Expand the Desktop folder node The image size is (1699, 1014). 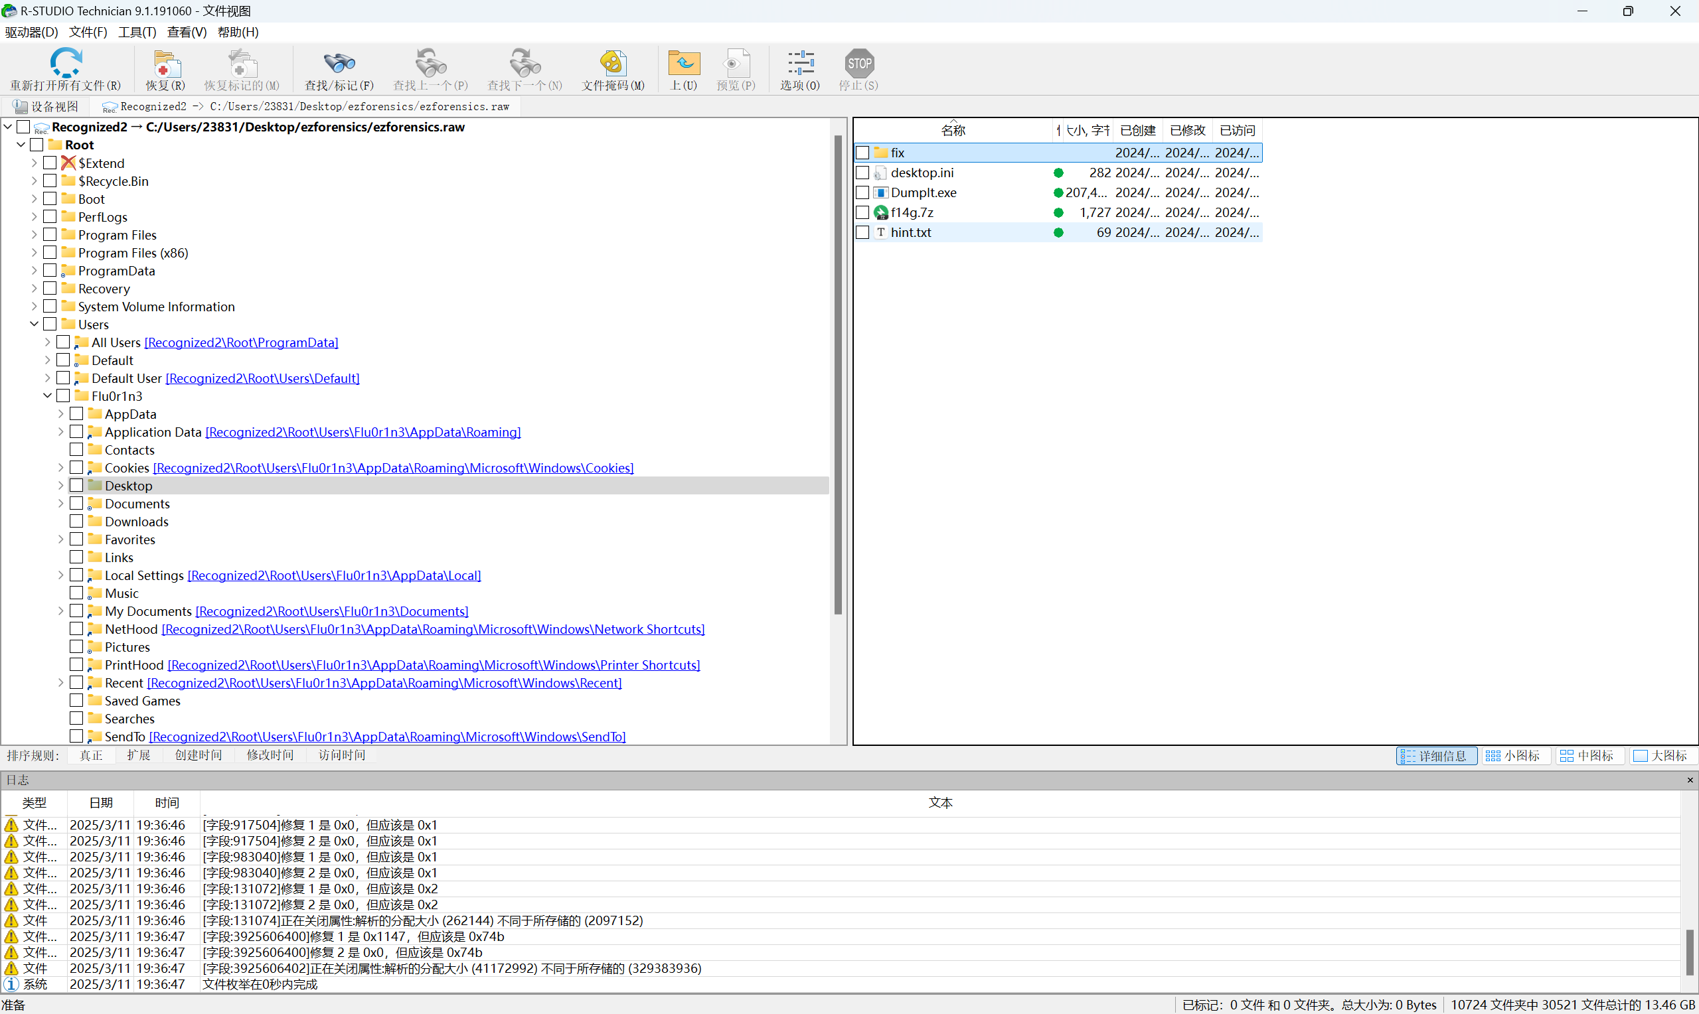(x=61, y=485)
